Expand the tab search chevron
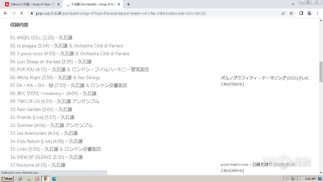The height and width of the screenshot is (182, 323). 293,4
